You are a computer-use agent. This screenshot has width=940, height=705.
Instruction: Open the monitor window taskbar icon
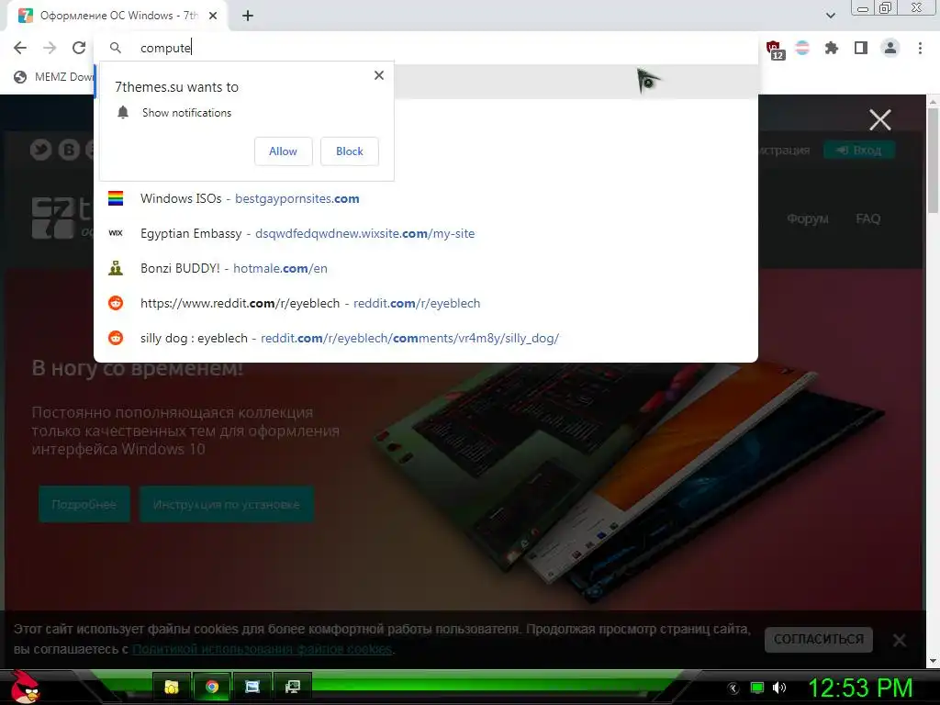tap(252, 687)
